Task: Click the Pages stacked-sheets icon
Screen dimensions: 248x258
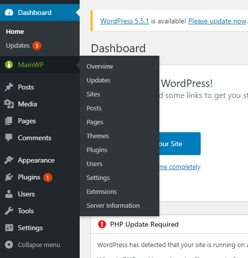Action: pyautogui.click(x=9, y=121)
